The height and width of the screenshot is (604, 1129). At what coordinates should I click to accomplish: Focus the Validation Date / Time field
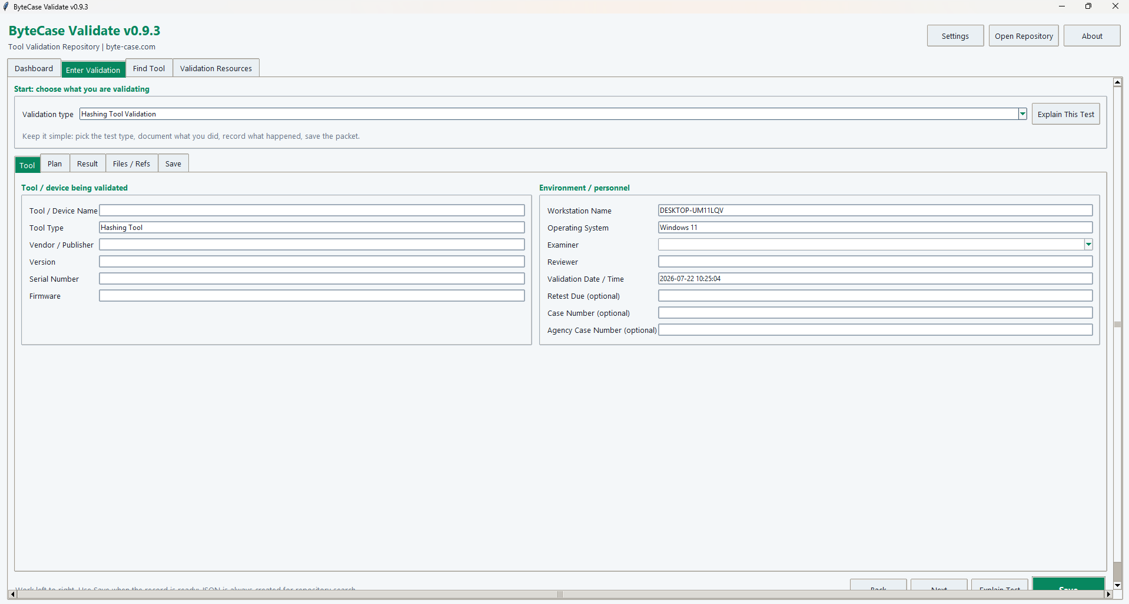pos(875,279)
